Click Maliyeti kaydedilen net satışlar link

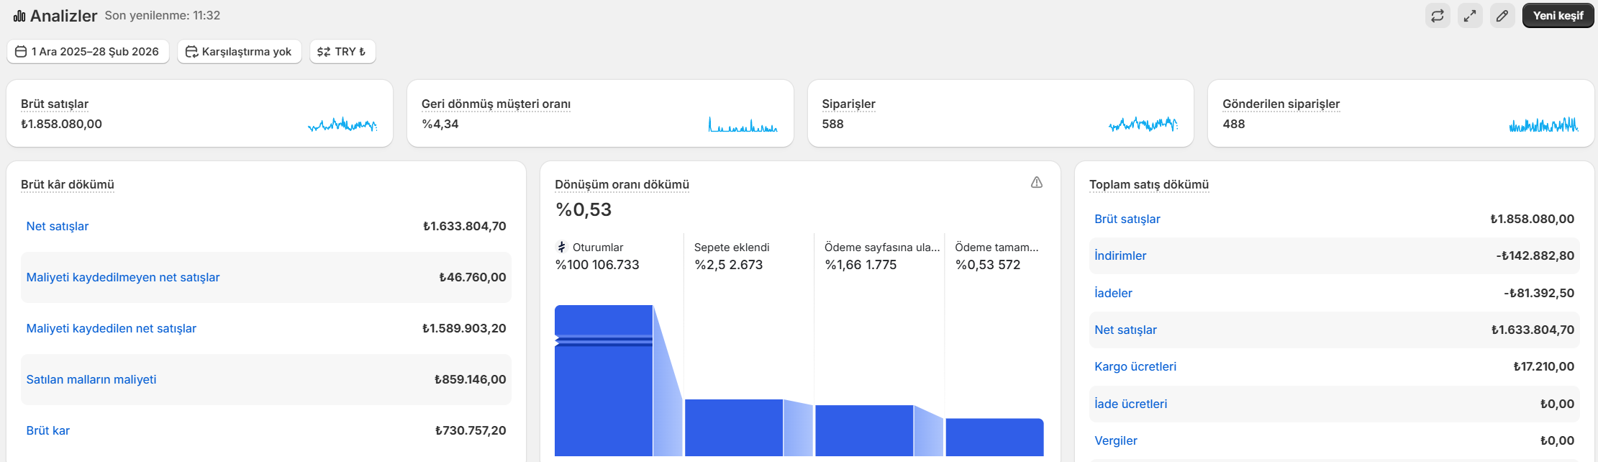[112, 328]
